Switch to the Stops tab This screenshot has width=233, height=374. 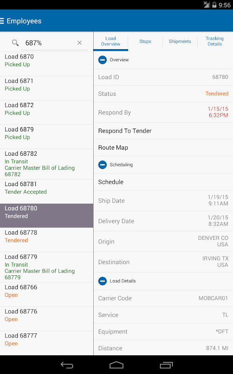[x=145, y=41]
